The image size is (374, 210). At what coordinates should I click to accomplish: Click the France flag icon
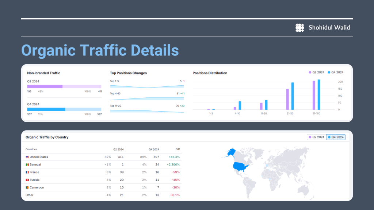(x=27, y=172)
